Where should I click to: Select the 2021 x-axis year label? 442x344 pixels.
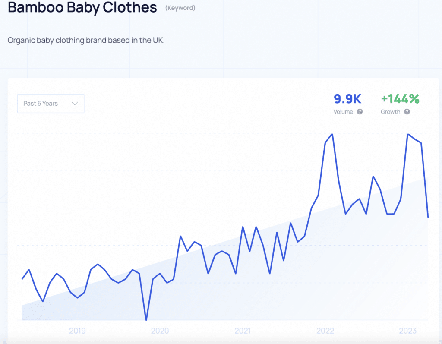point(243,331)
